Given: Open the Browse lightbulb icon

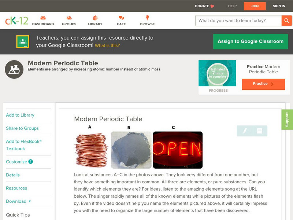Looking at the screenshot, I should (148, 18).
